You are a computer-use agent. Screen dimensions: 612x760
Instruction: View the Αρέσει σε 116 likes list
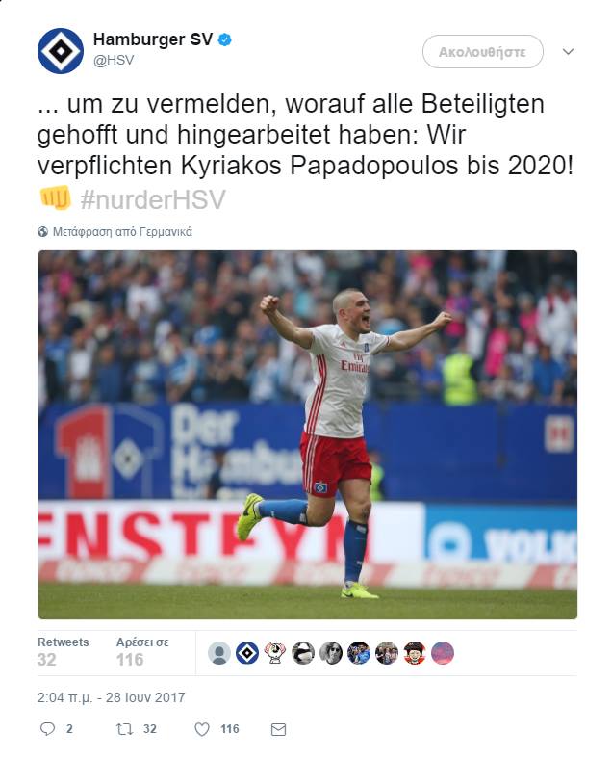click(142, 652)
